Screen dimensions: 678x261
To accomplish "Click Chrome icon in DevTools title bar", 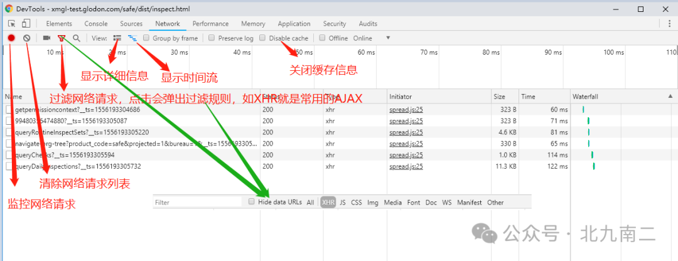I will (9, 9).
